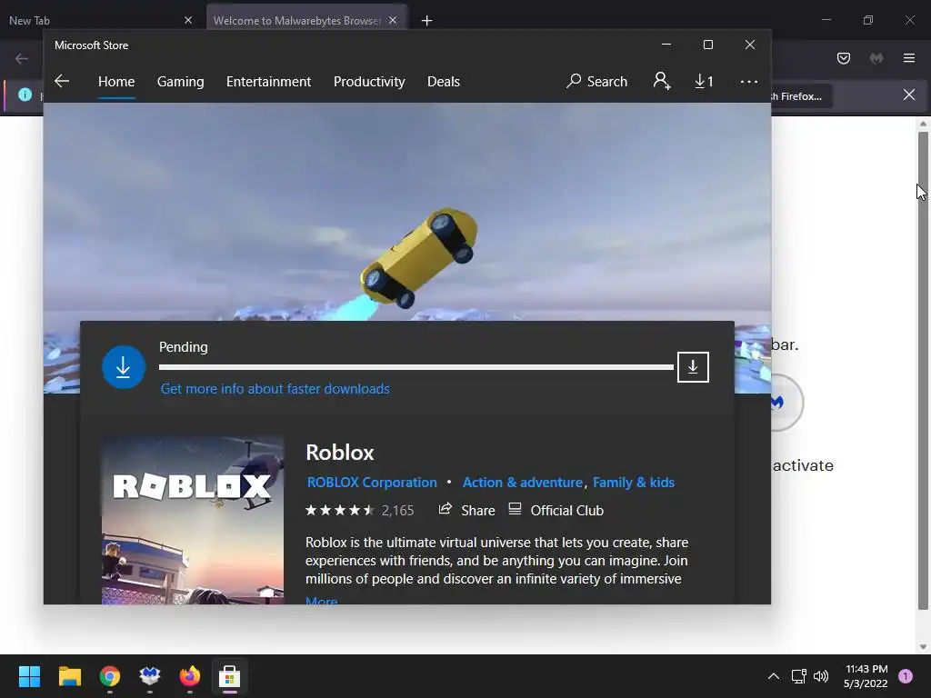
Task: Click the info icon in Firefox notification bar
Action: click(x=25, y=95)
